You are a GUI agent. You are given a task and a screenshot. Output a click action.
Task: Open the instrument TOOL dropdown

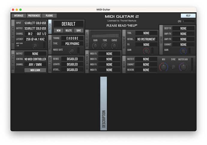tap(146, 33)
